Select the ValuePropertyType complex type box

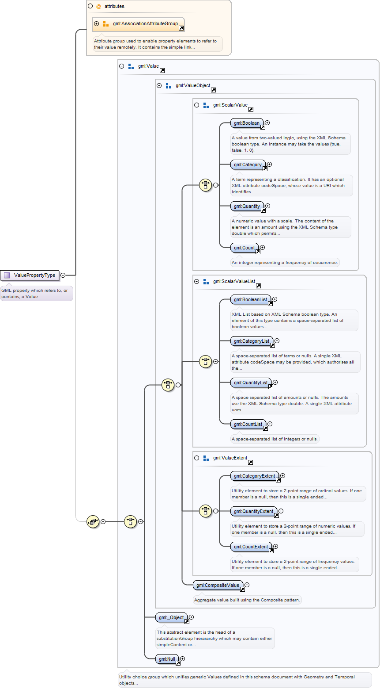coord(30,275)
